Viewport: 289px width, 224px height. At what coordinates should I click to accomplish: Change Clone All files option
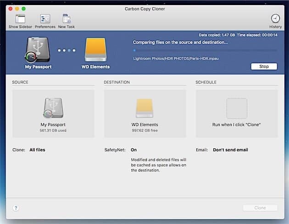(x=37, y=150)
